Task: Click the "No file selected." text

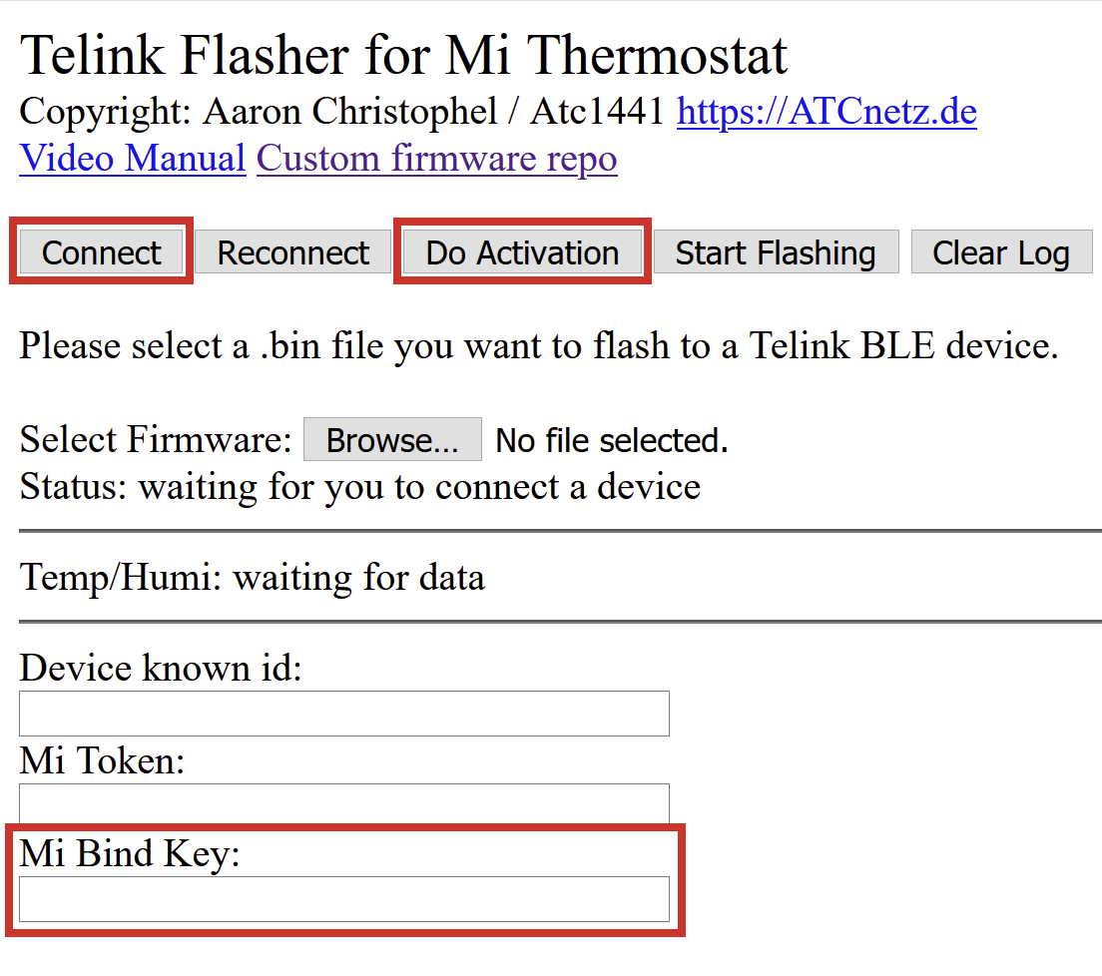Action: 612,440
